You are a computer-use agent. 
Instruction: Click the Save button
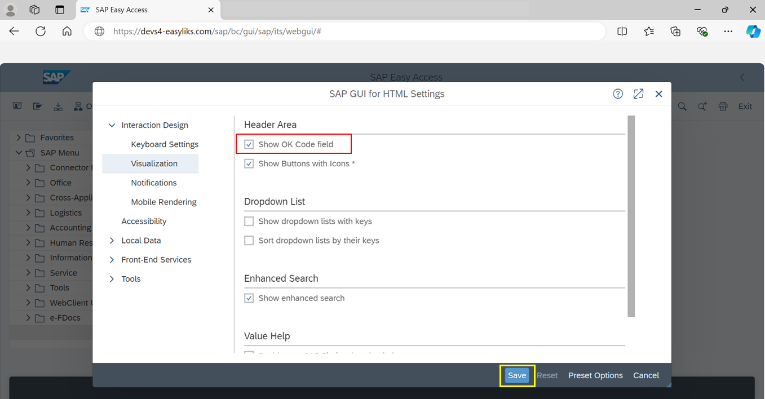click(x=516, y=375)
